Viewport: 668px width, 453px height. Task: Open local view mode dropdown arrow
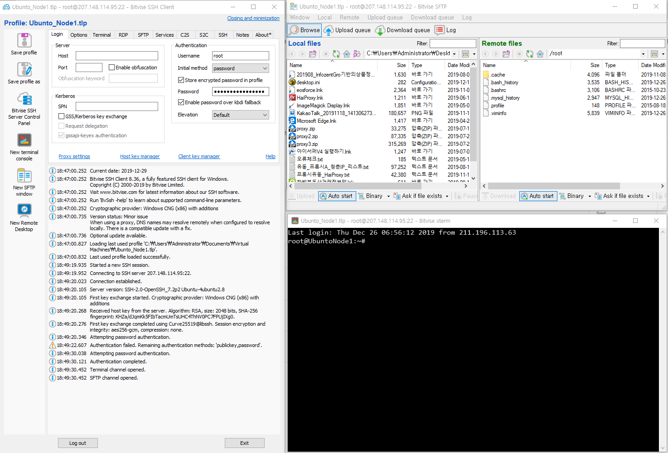(474, 54)
